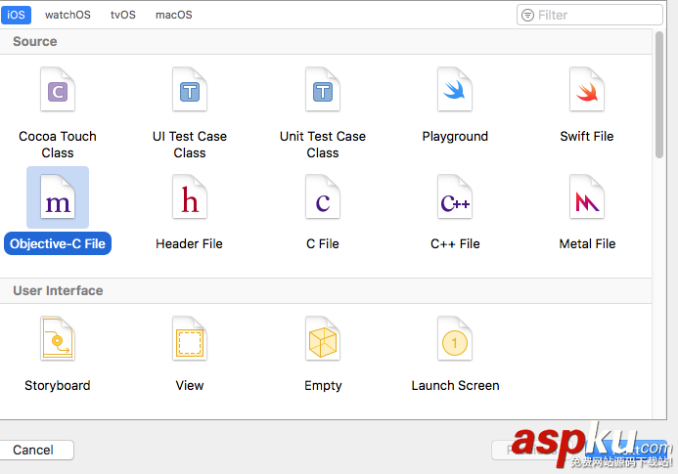Click the UI Test Case Class label
Viewport: 678px width, 474px height.
tap(190, 145)
